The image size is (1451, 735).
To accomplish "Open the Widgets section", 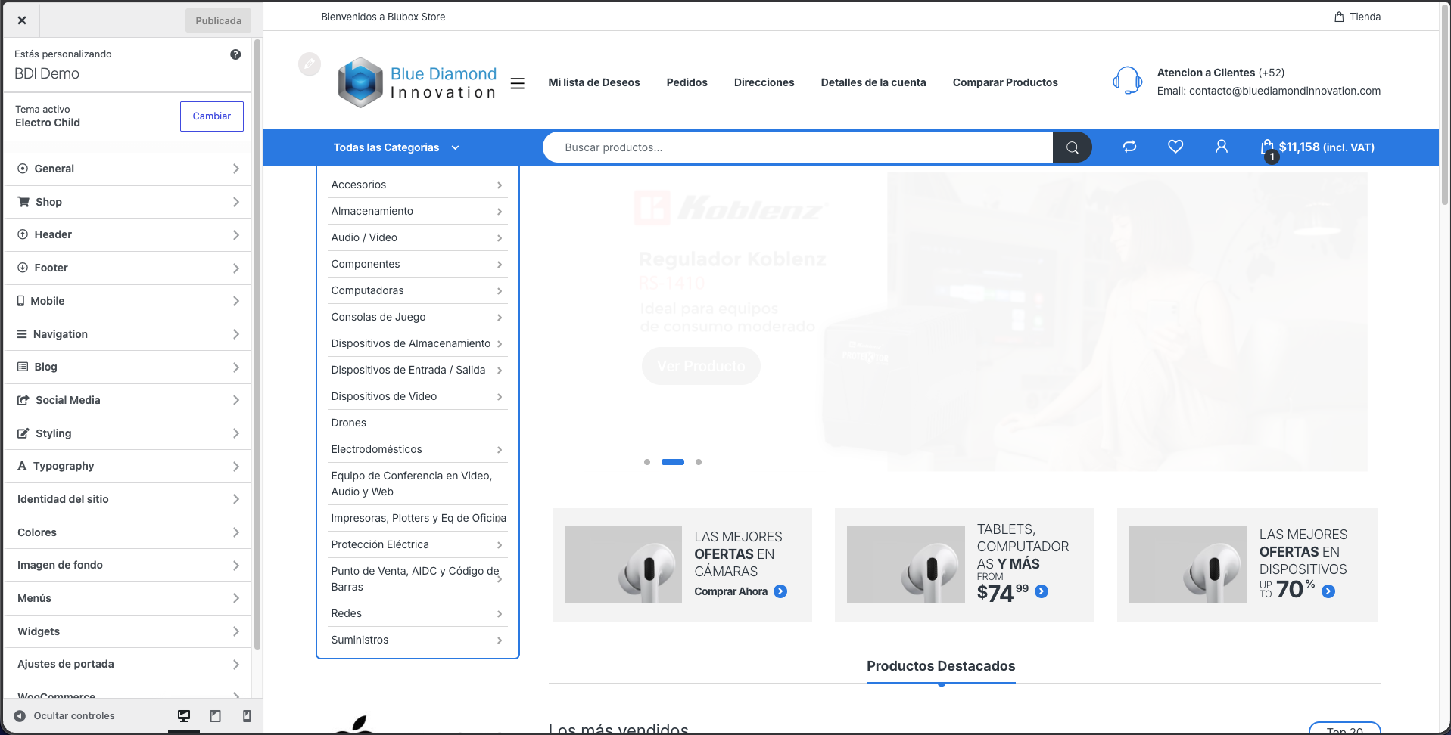I will pyautogui.click(x=129, y=631).
